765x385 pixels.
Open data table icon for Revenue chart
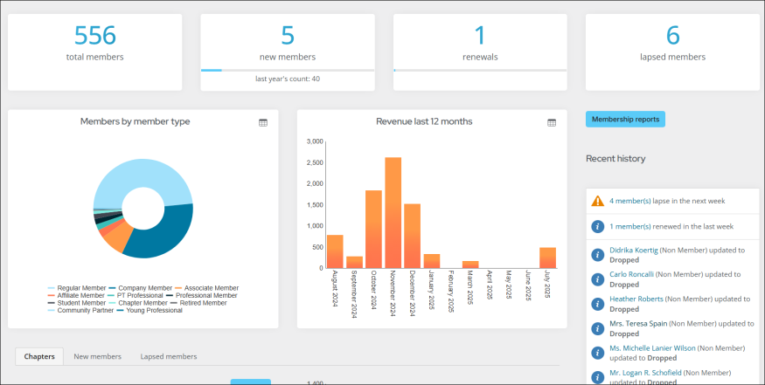(x=552, y=123)
